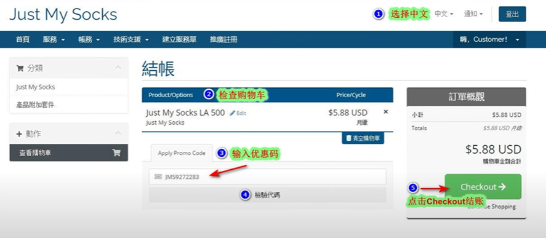Remove Just My Socks LA 500 with X

click(385, 112)
